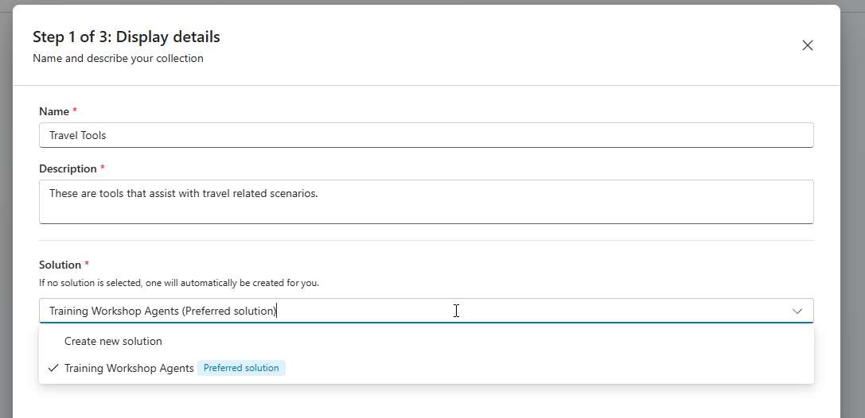This screenshot has width=865, height=418.
Task: Edit the Description text area
Action: pos(426,202)
